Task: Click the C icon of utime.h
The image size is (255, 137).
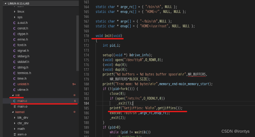Action: click(x=15, y=90)
